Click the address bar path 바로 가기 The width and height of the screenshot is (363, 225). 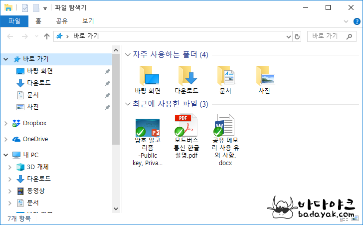tap(86, 36)
